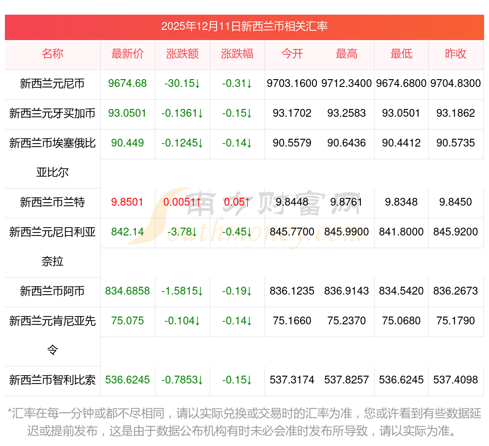489x446 pixels.
Task: Click the exchange rate disclaimer footnote
Action: click(x=244, y=422)
